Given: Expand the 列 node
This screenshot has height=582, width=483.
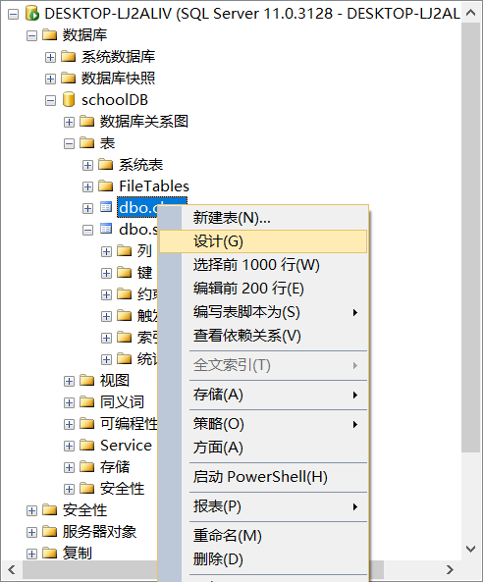Looking at the screenshot, I should point(106,251).
